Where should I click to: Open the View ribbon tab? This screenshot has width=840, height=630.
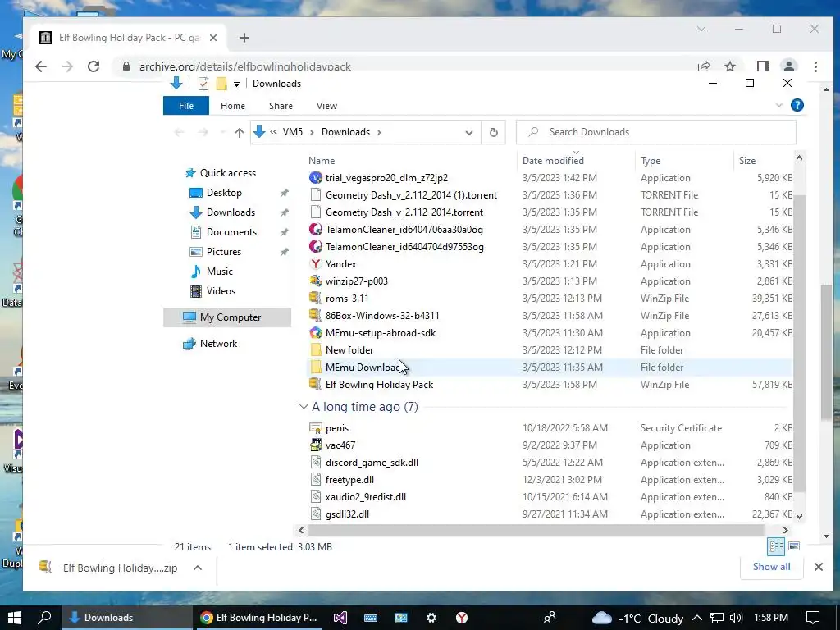(x=326, y=106)
